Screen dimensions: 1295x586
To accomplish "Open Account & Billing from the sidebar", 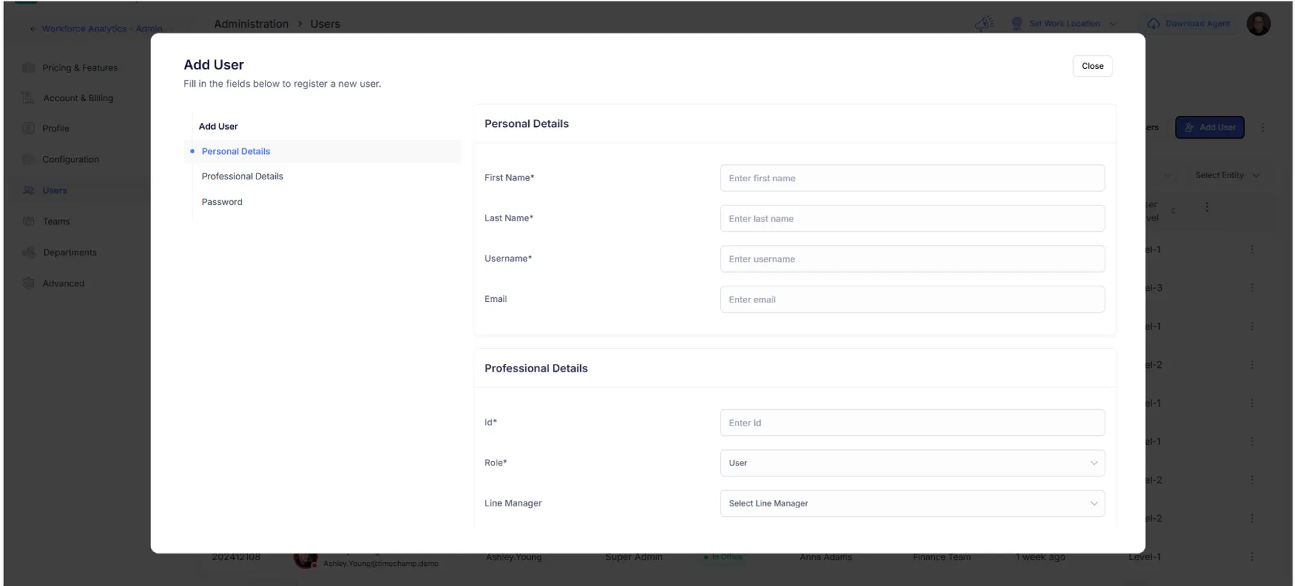I will pyautogui.click(x=27, y=97).
